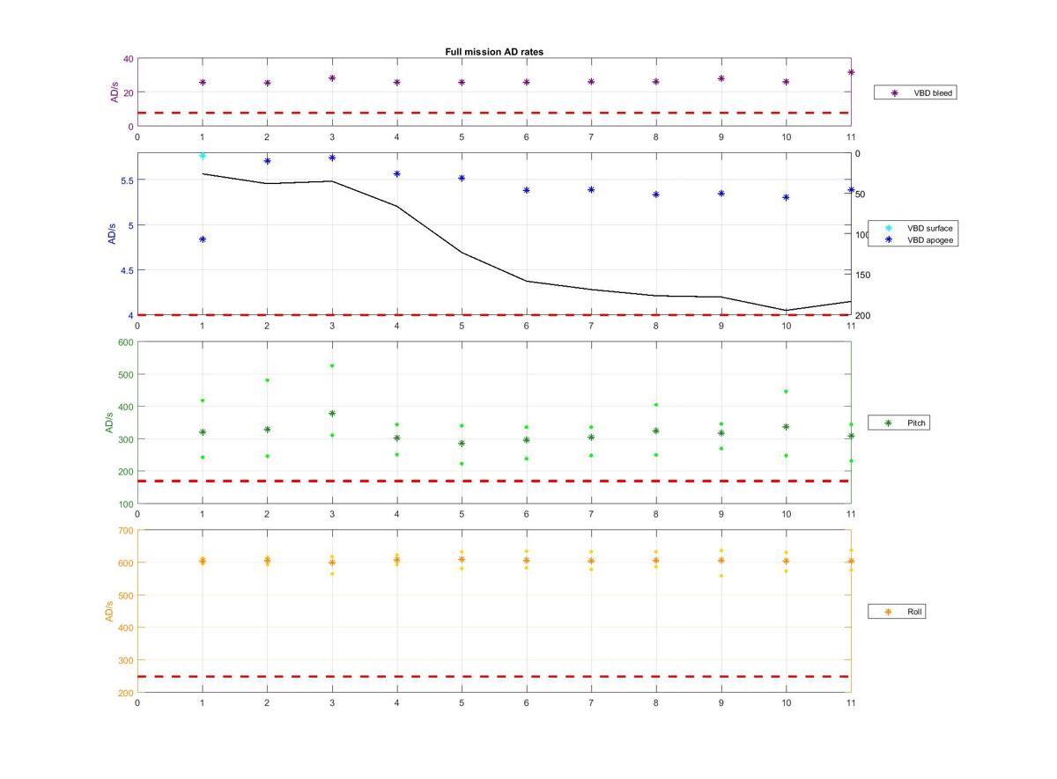
Task: Click the green 'AD/s' y-axis label
Action: point(109,423)
